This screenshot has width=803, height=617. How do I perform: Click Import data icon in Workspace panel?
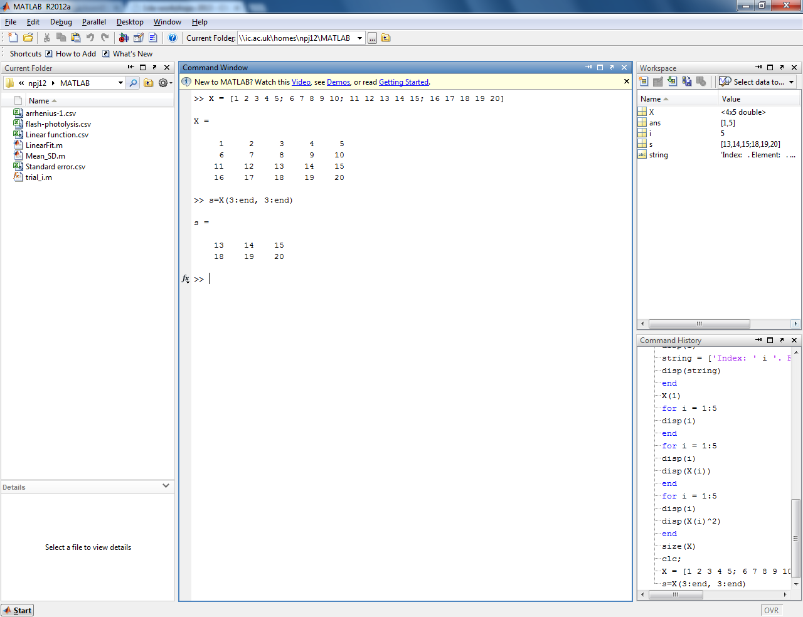point(672,82)
